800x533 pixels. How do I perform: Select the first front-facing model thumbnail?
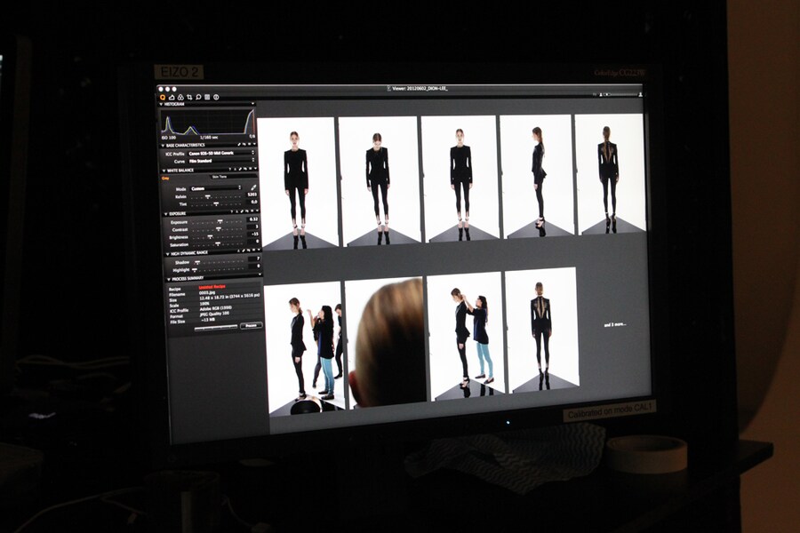[x=297, y=184]
